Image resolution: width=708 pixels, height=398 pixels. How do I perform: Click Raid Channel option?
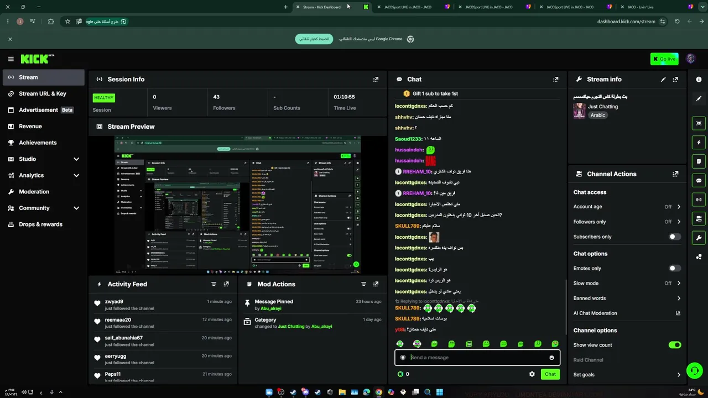tap(589, 360)
